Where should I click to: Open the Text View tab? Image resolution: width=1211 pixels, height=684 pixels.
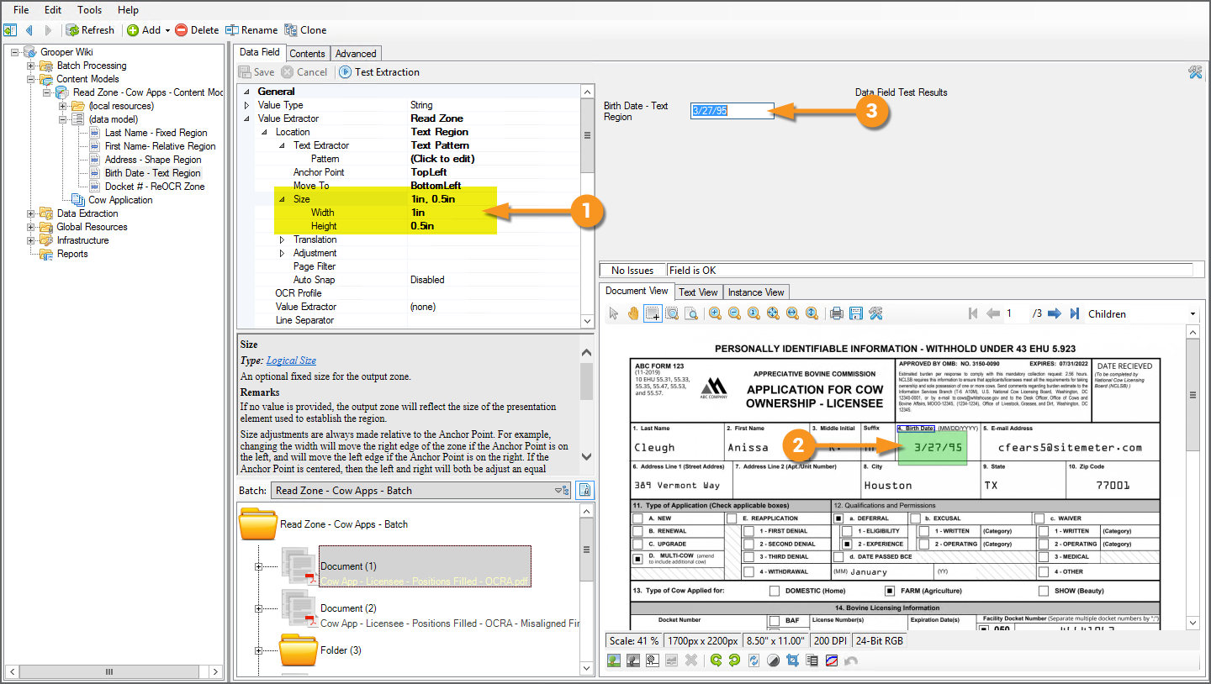pyautogui.click(x=698, y=292)
